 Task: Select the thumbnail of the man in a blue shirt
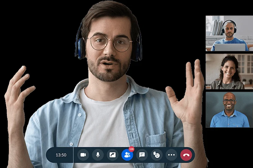(x=229, y=110)
